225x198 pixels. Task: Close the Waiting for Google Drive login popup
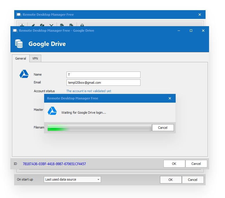tap(170, 98)
